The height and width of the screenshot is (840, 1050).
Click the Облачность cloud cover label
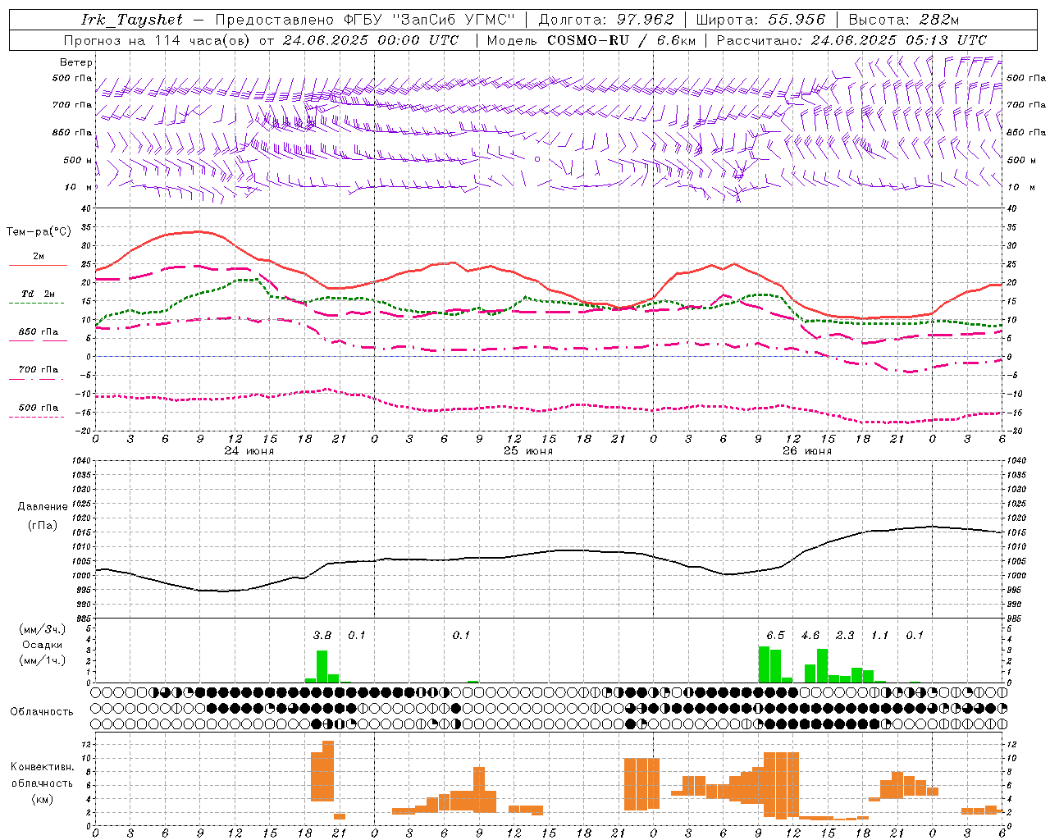click(x=42, y=711)
